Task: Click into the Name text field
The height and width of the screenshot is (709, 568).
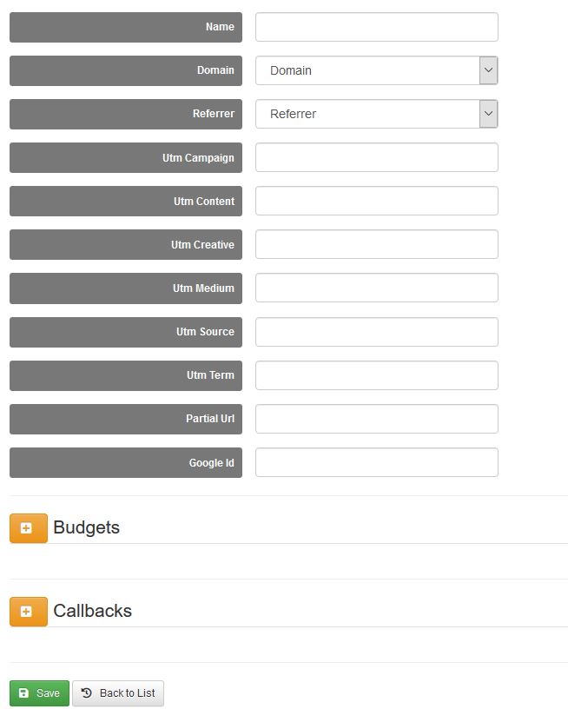Action: (376, 27)
